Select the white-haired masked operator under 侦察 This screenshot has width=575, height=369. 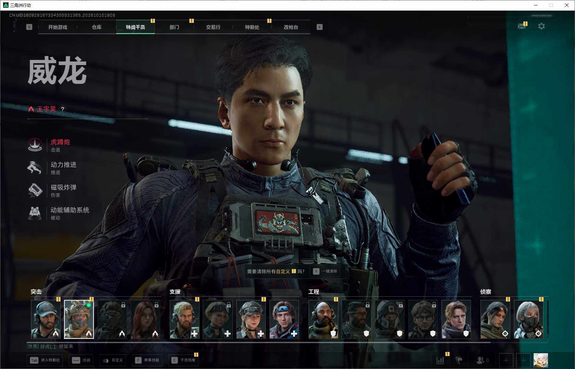click(529, 319)
